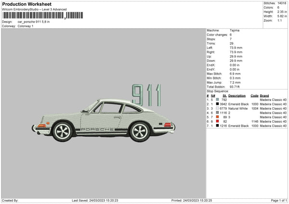Image resolution: width=289 pixels, height=204 pixels.
Task: Click the gray swatch in stop 4
Action: pyautogui.click(x=218, y=113)
